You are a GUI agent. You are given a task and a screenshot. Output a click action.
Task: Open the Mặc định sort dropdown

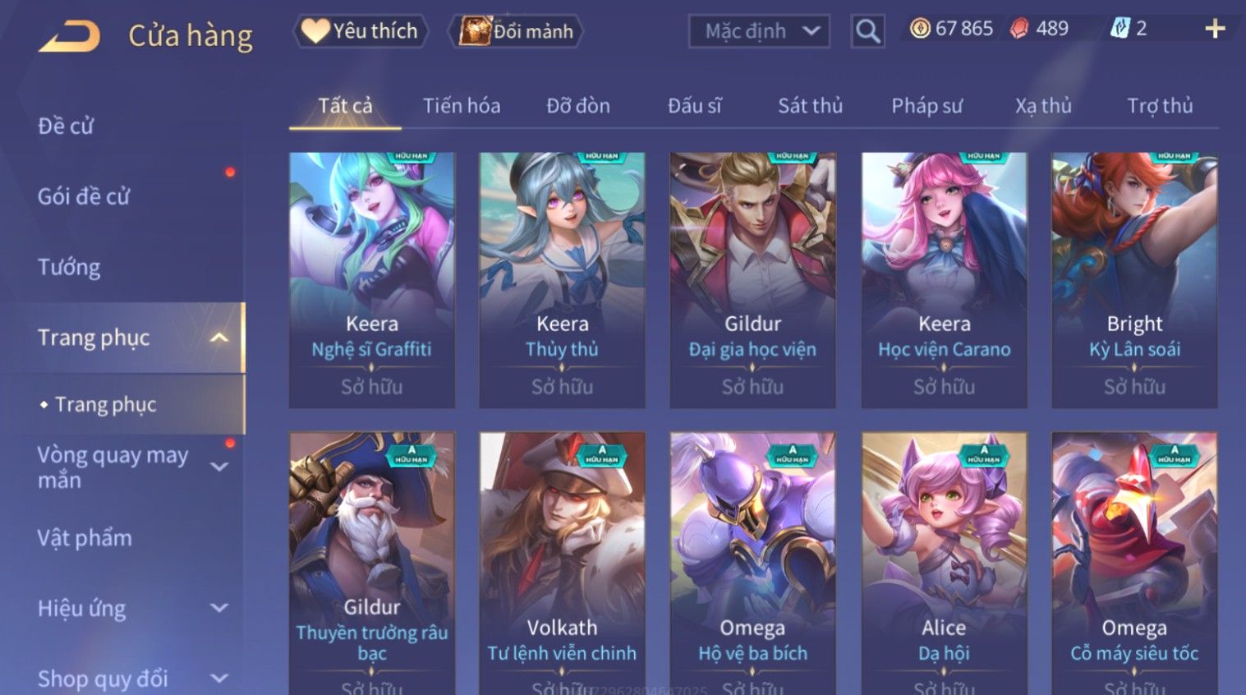point(759,31)
